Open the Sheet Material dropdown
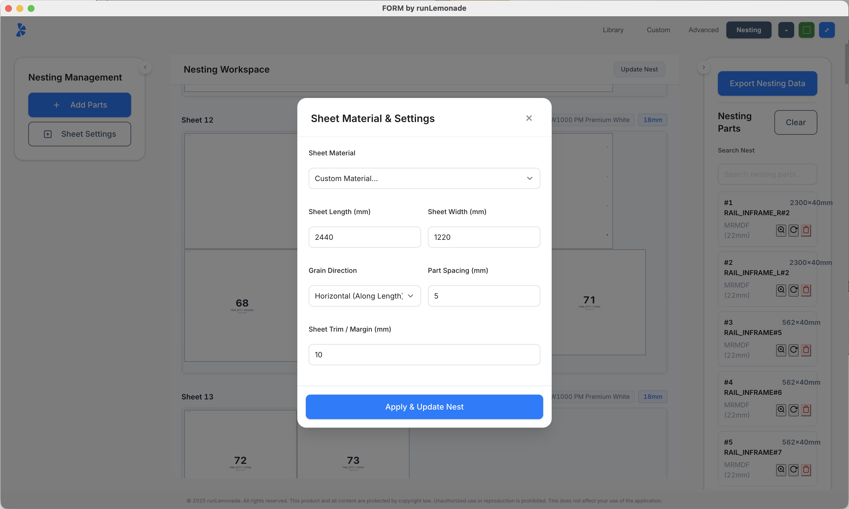 (424, 178)
